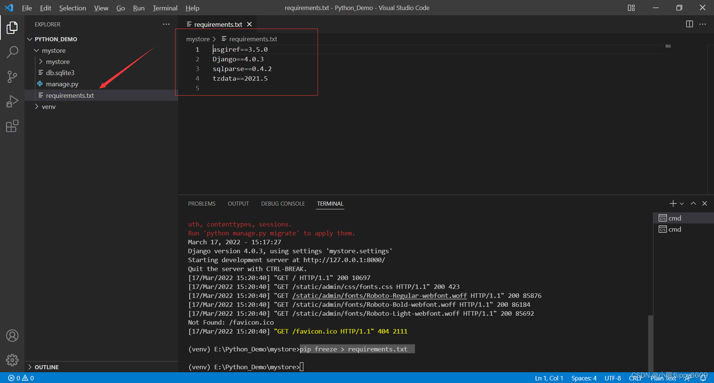Click mystore in the editor breadcrumb
Viewport: 714px width, 383px height.
(x=198, y=39)
